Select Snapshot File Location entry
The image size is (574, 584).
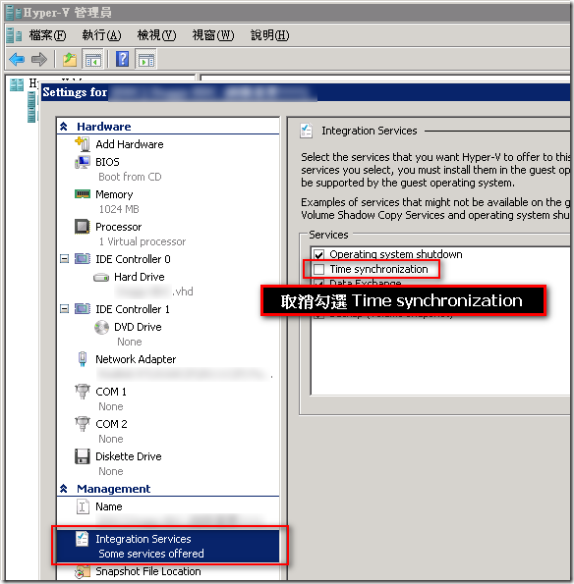[148, 571]
